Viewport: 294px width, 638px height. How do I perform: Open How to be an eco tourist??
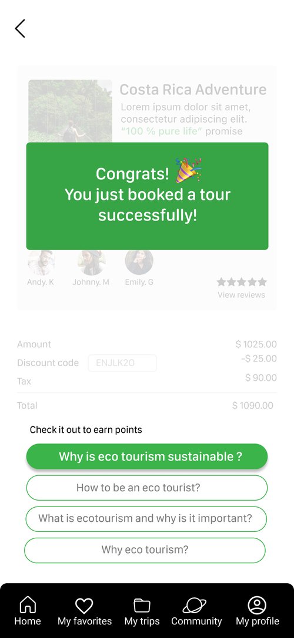pyautogui.click(x=147, y=488)
